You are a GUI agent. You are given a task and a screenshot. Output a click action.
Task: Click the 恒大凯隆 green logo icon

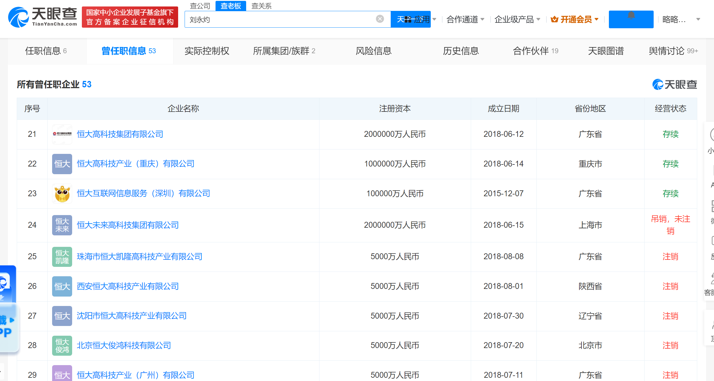point(62,257)
